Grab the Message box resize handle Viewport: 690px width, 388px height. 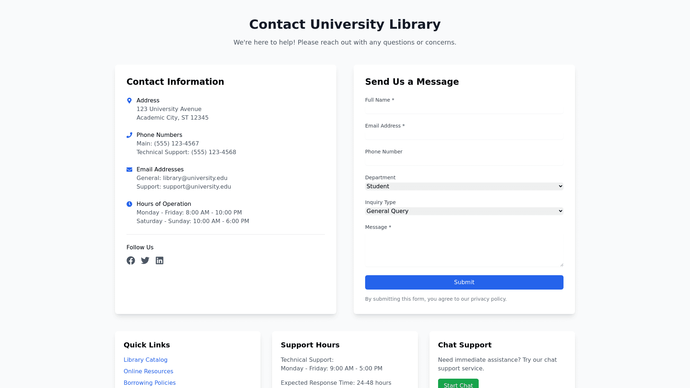[x=561, y=265]
